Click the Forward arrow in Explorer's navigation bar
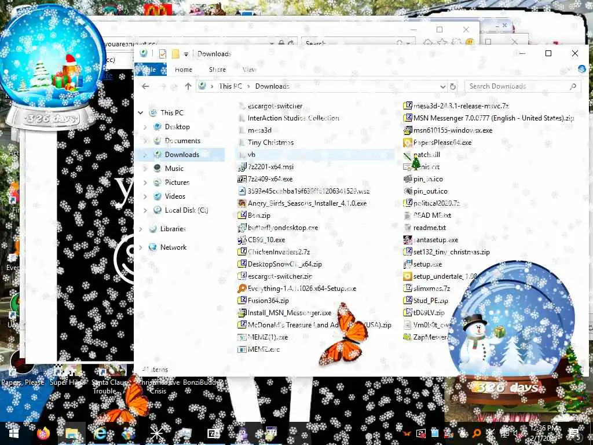This screenshot has height=445, width=593. [164, 86]
